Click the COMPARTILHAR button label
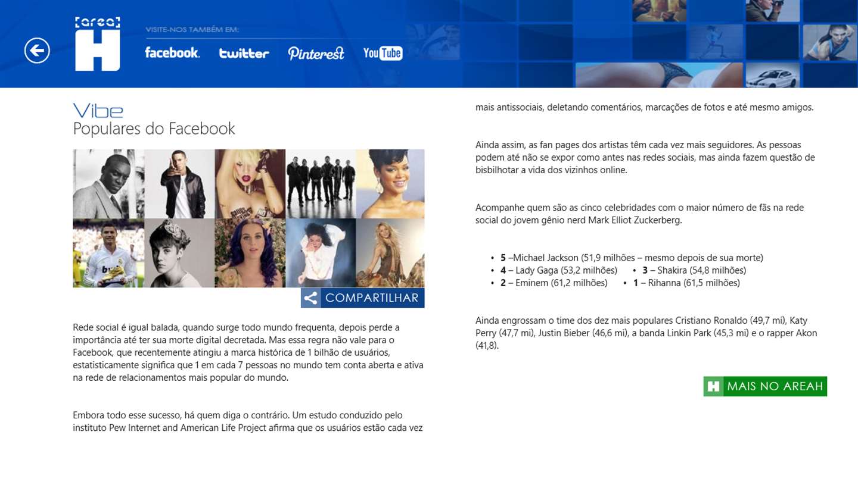Screen dimensions: 858x482 (372, 298)
